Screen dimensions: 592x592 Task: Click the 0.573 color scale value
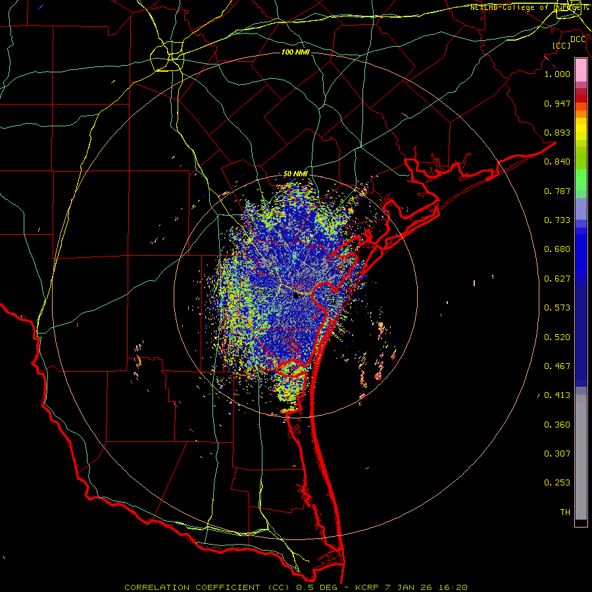[557, 308]
